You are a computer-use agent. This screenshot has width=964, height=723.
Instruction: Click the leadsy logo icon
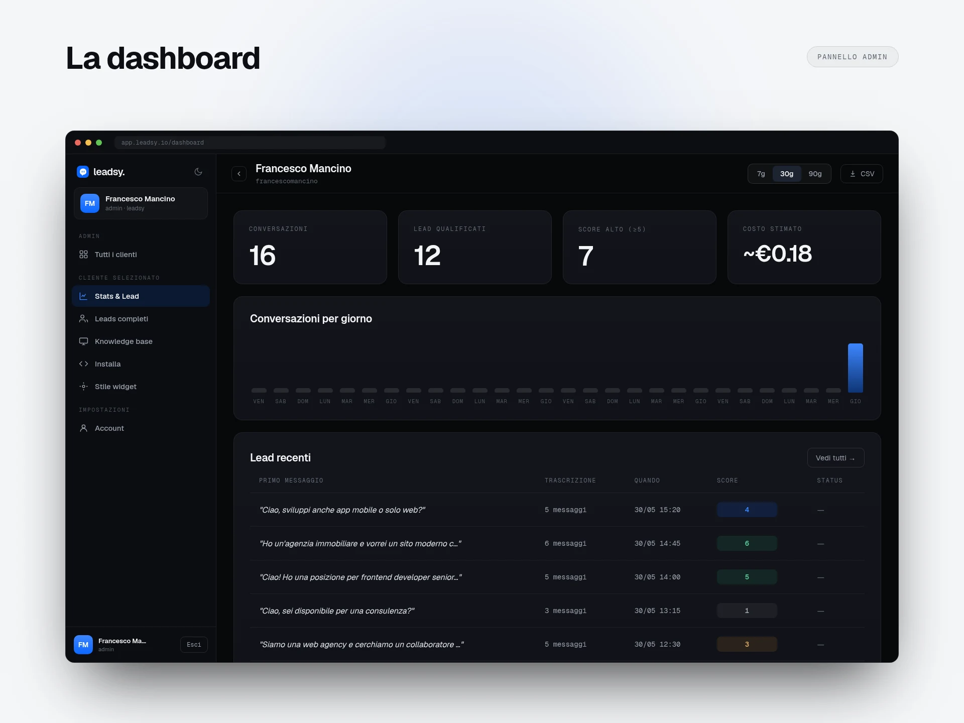point(83,172)
